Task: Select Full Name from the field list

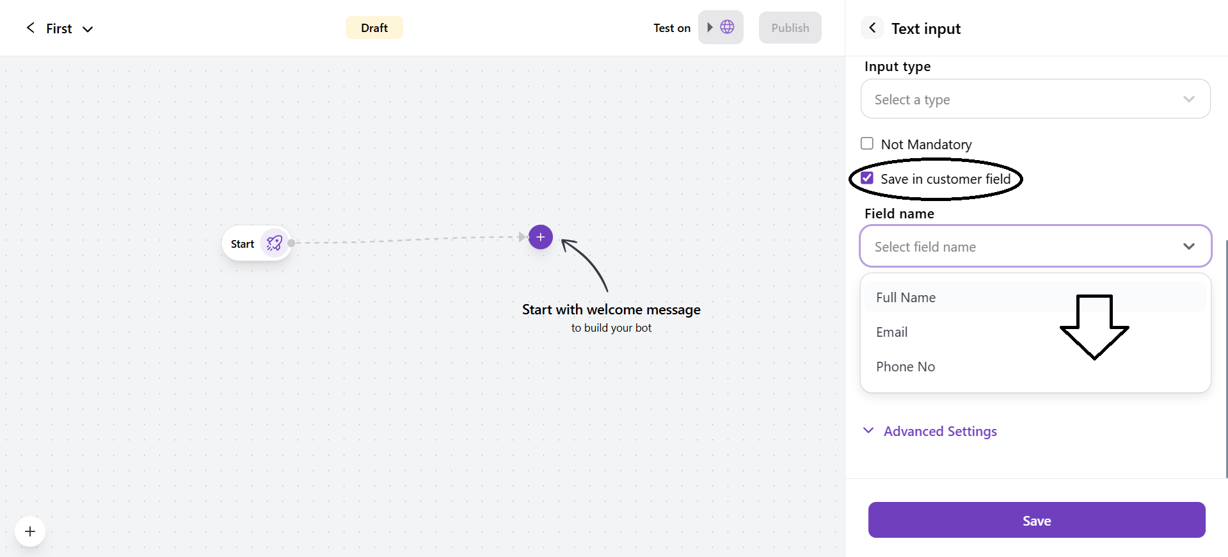Action: (x=905, y=297)
